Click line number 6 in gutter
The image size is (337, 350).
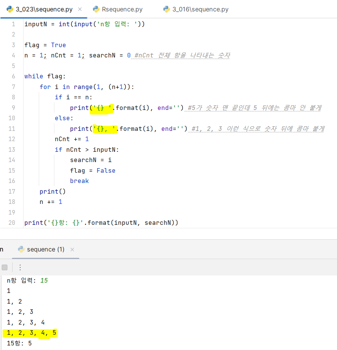click(x=13, y=76)
